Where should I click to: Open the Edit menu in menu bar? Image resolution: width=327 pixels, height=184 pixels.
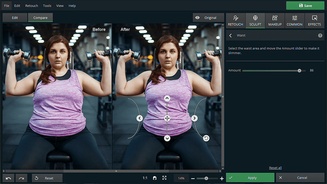pos(17,6)
